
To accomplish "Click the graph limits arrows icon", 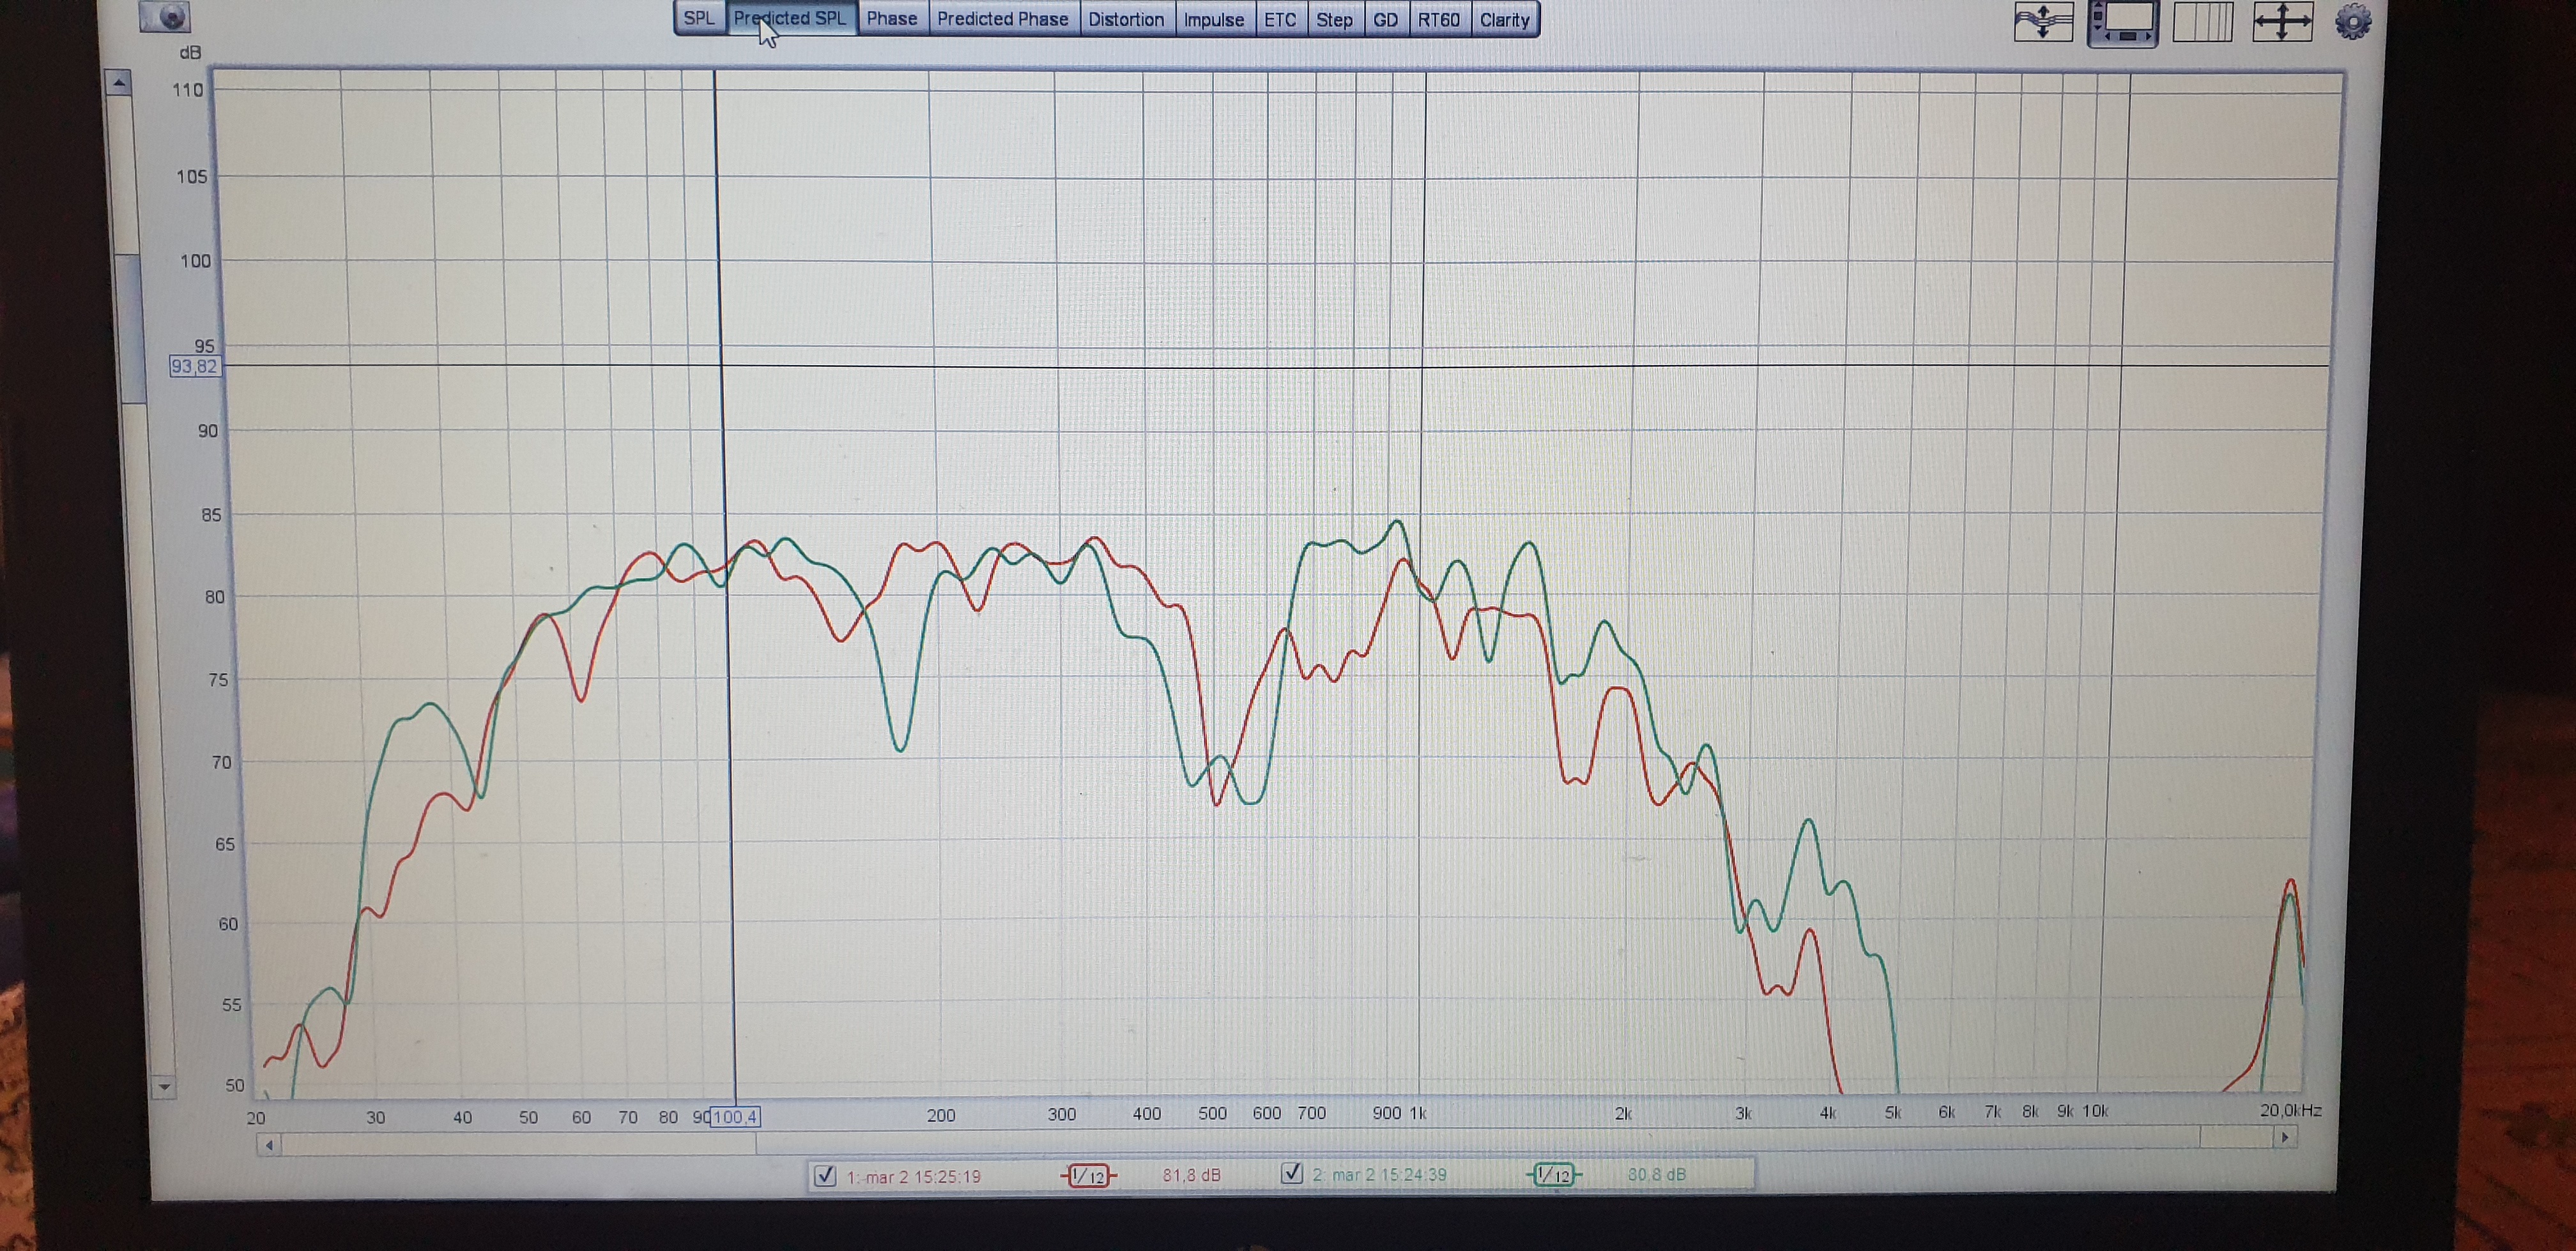I will (x=2283, y=22).
